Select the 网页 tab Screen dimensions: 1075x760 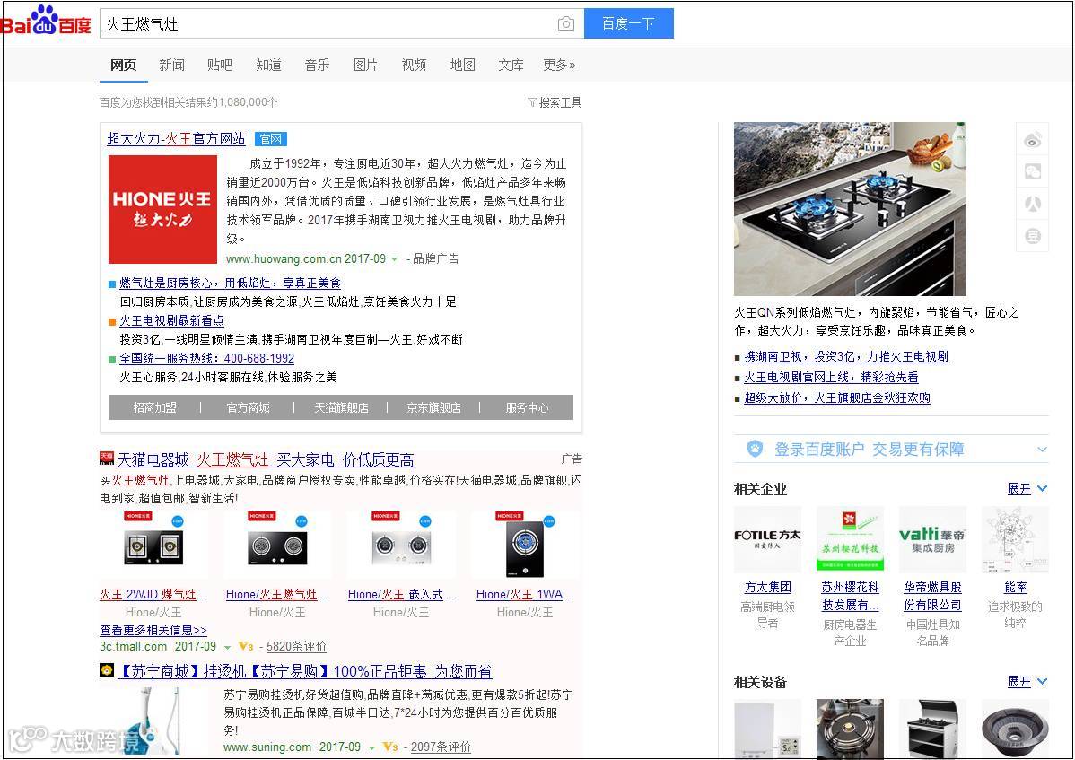pos(124,66)
